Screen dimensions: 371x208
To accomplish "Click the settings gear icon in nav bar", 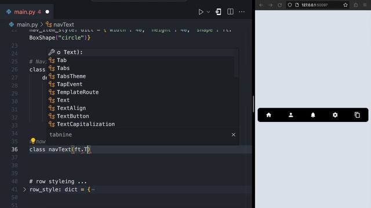I will pos(335,115).
